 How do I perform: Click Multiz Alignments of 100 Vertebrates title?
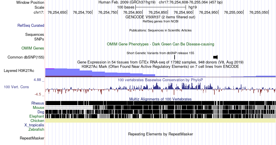(160, 99)
